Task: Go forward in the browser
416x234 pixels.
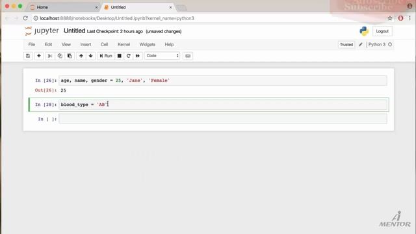Action: tap(16, 18)
